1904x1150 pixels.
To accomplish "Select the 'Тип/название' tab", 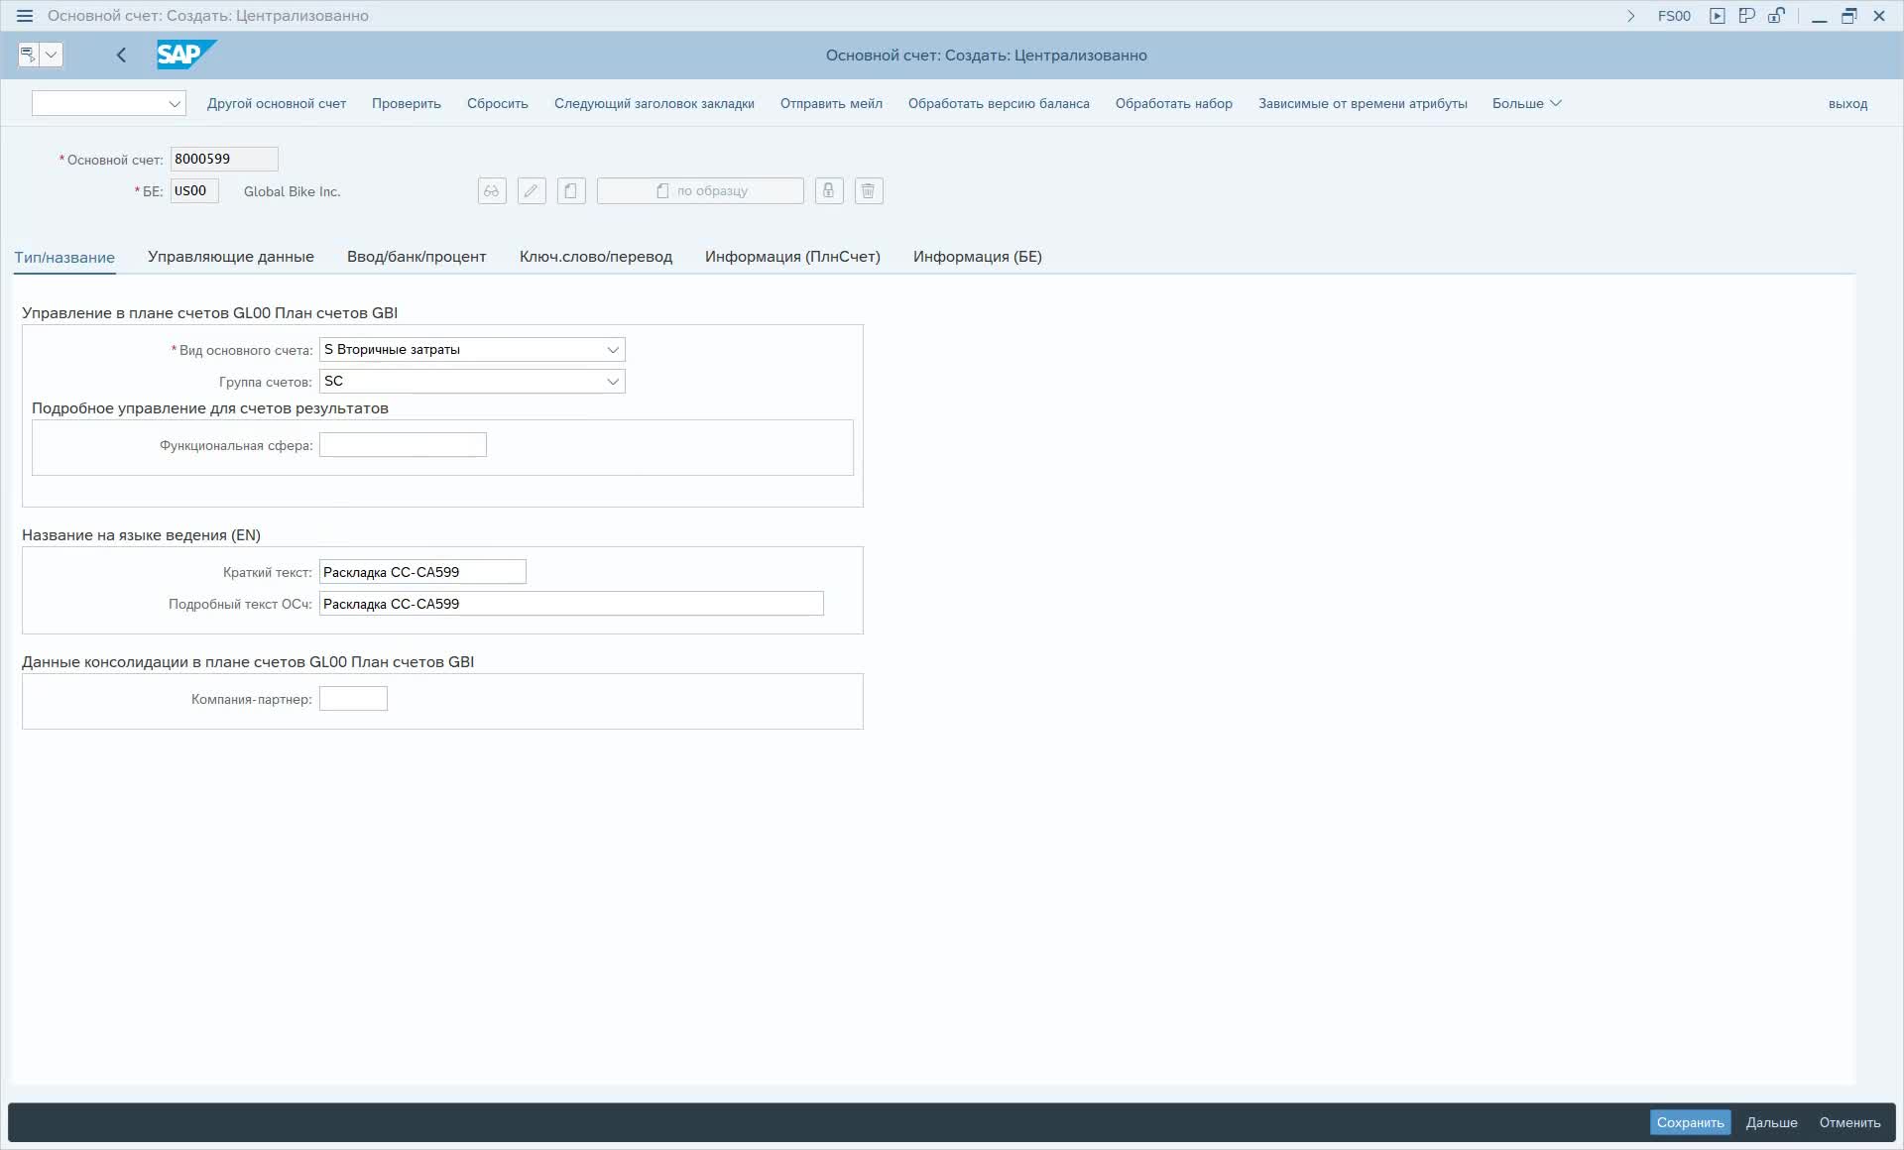I will tap(64, 257).
